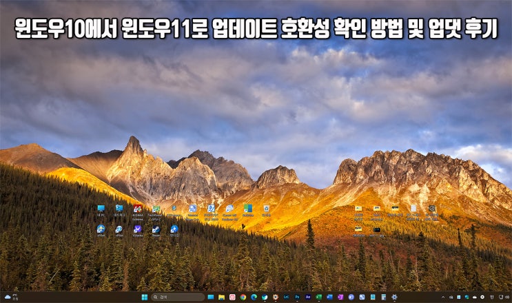The height and width of the screenshot is (303, 512).
Task: Show hidden system tray icons
Action: click(x=443, y=297)
